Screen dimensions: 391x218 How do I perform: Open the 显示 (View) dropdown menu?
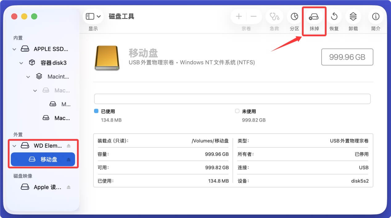[x=93, y=16]
